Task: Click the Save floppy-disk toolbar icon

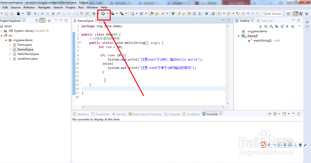Action: (6, 13)
